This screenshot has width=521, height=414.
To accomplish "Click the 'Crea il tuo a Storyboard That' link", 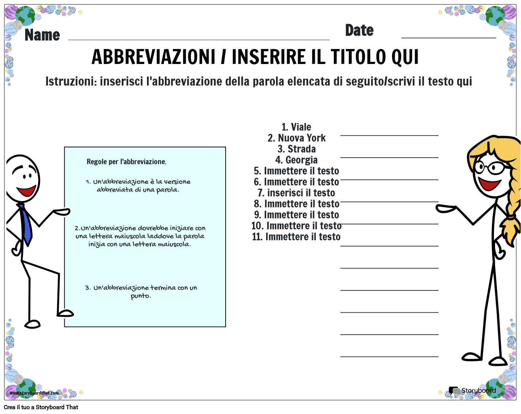I will (x=41, y=407).
